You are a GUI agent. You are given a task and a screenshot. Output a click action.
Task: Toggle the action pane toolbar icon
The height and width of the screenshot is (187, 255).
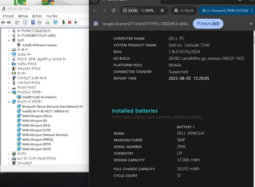(39, 23)
